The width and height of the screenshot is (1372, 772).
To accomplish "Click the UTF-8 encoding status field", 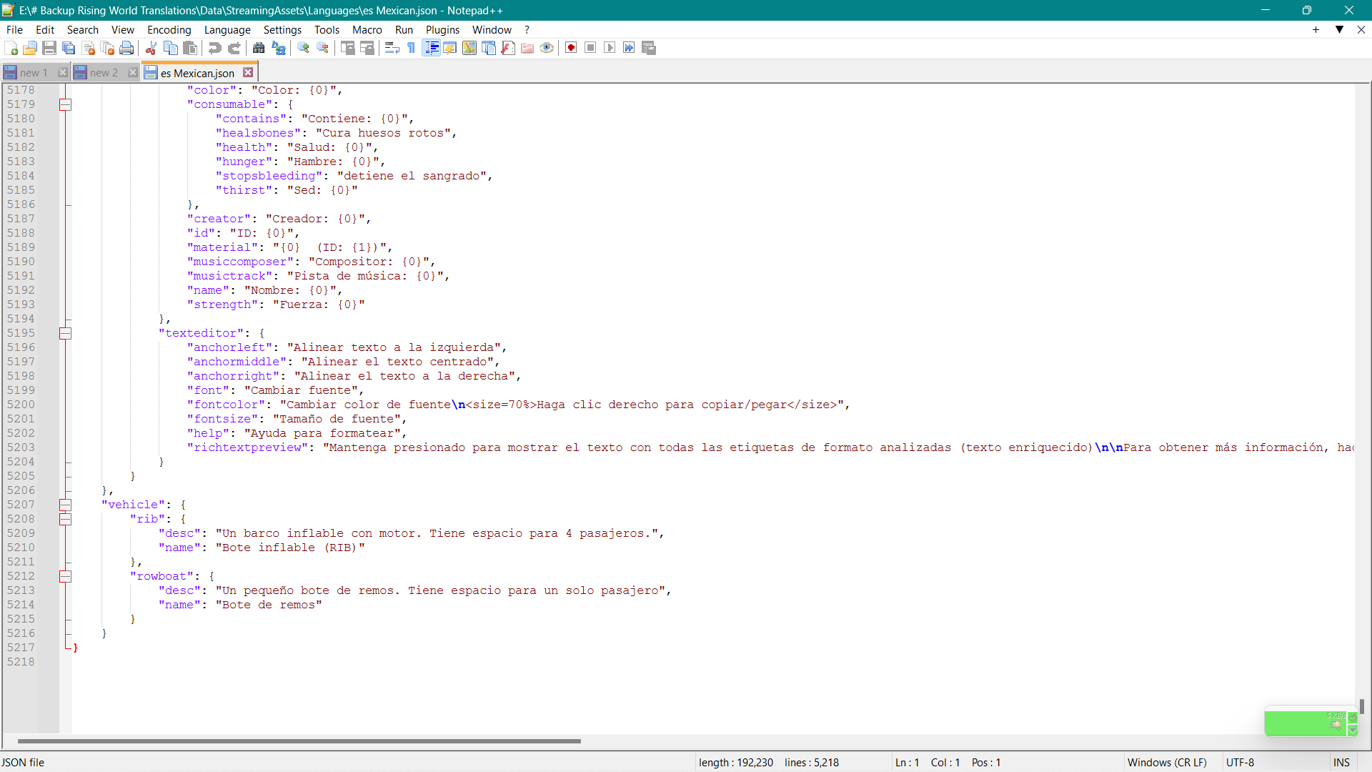I will pyautogui.click(x=1240, y=762).
